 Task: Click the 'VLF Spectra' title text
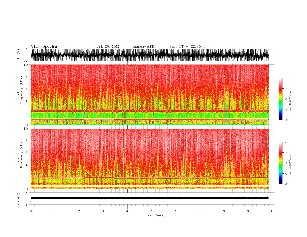(44, 46)
